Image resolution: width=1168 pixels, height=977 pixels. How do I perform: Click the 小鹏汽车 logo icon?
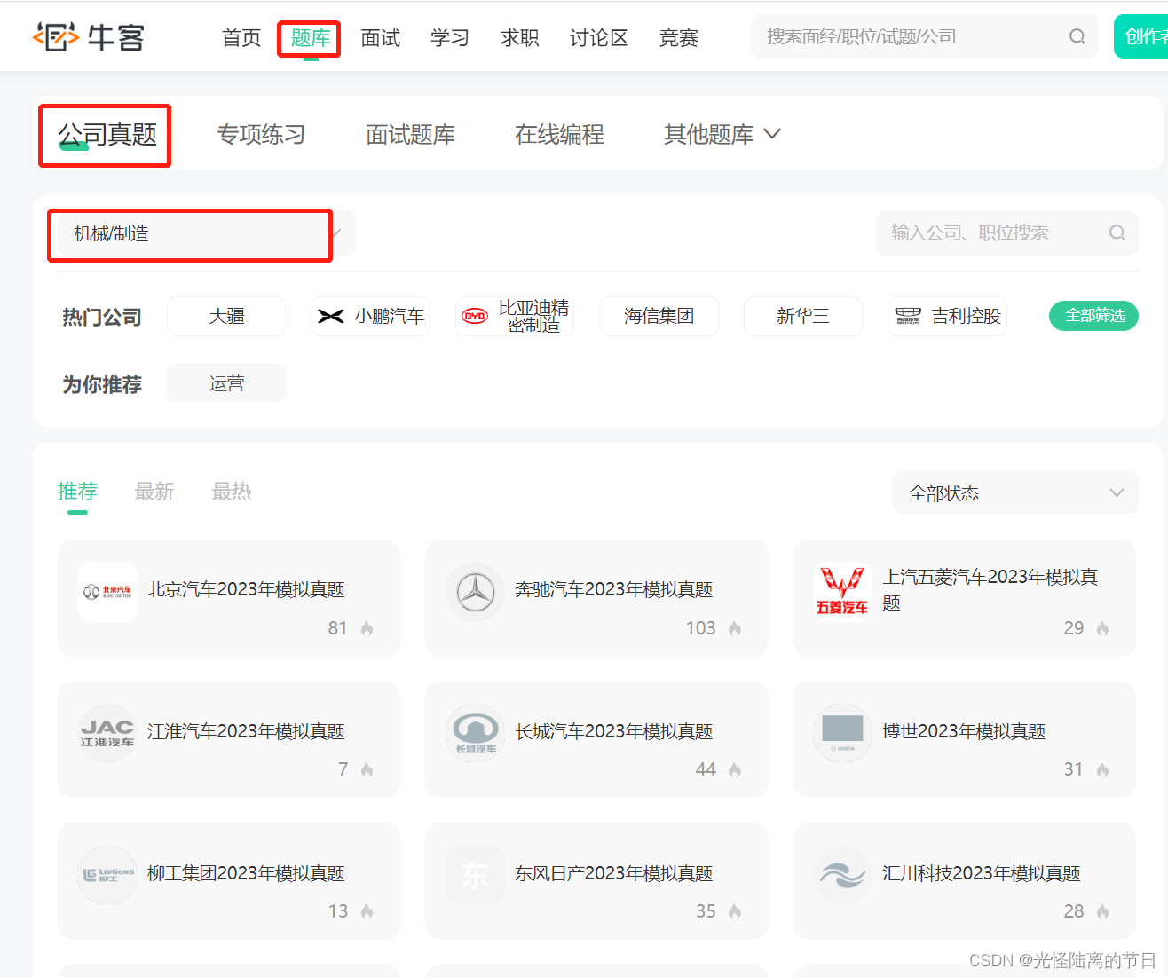pos(331,316)
